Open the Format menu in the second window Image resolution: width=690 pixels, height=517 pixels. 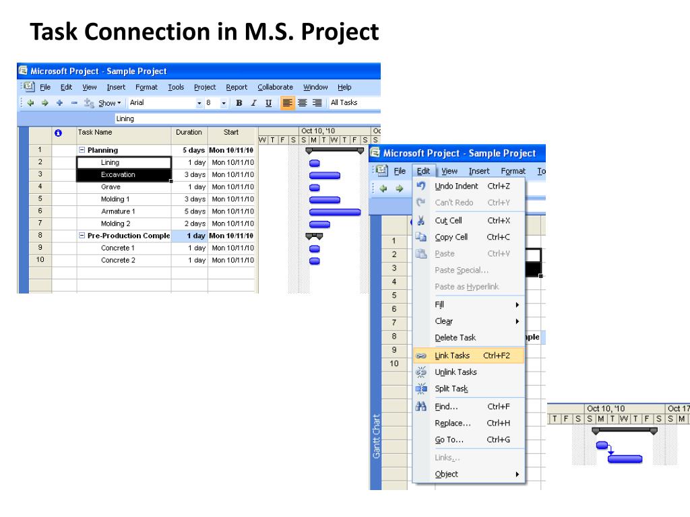pyautogui.click(x=513, y=171)
